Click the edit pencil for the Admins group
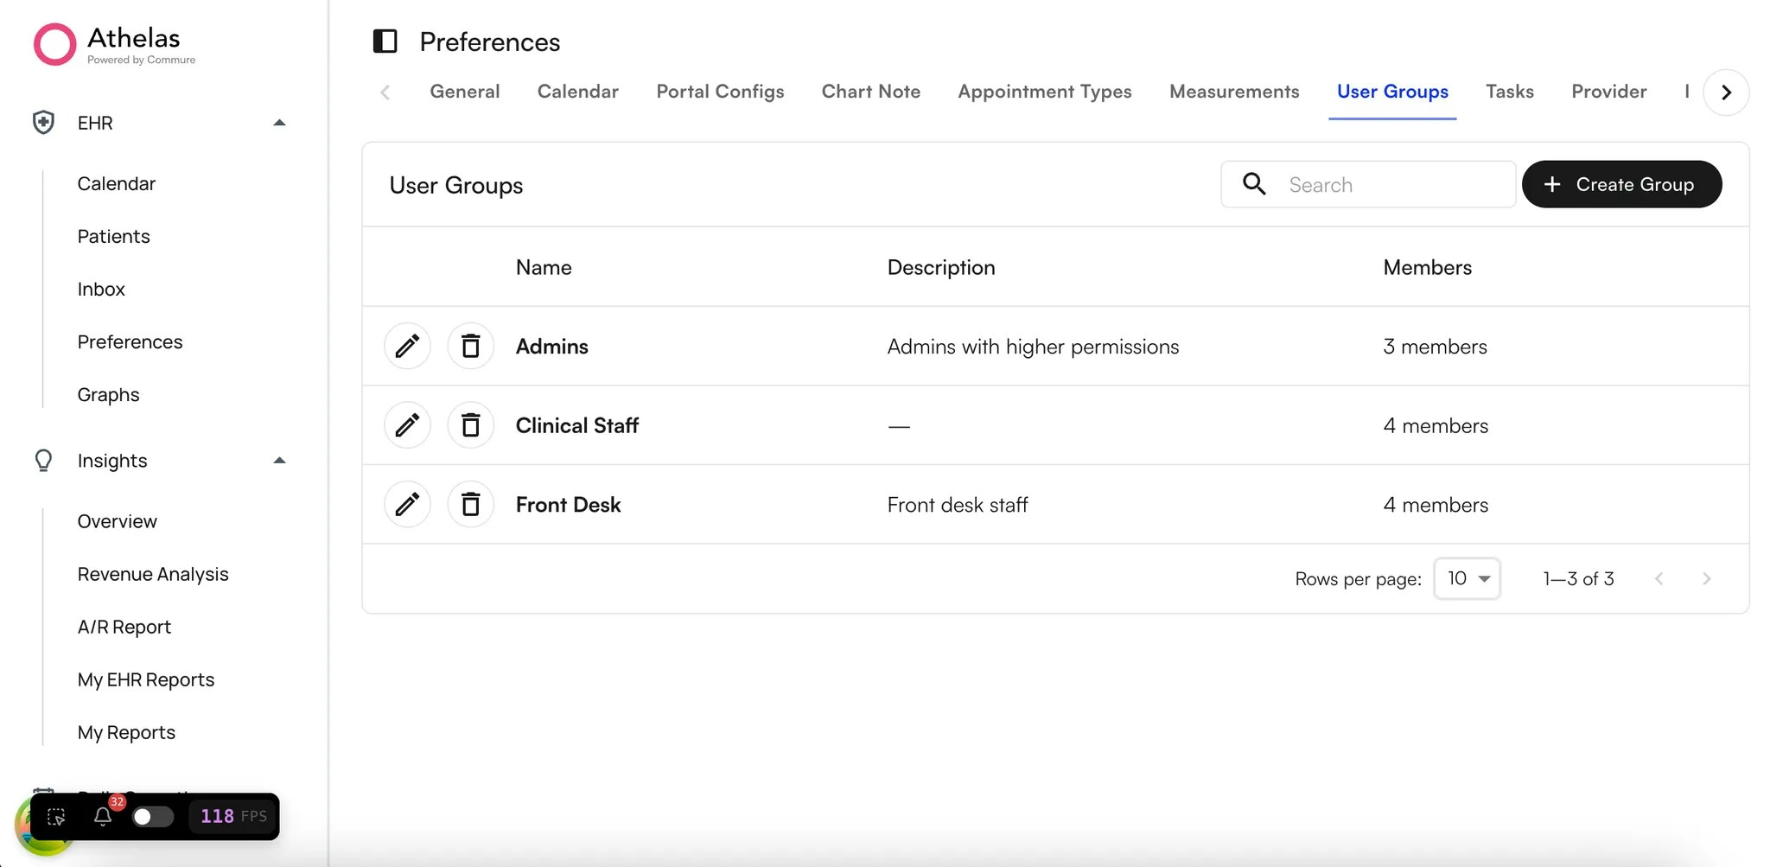This screenshot has height=867, width=1770. [x=406, y=345]
